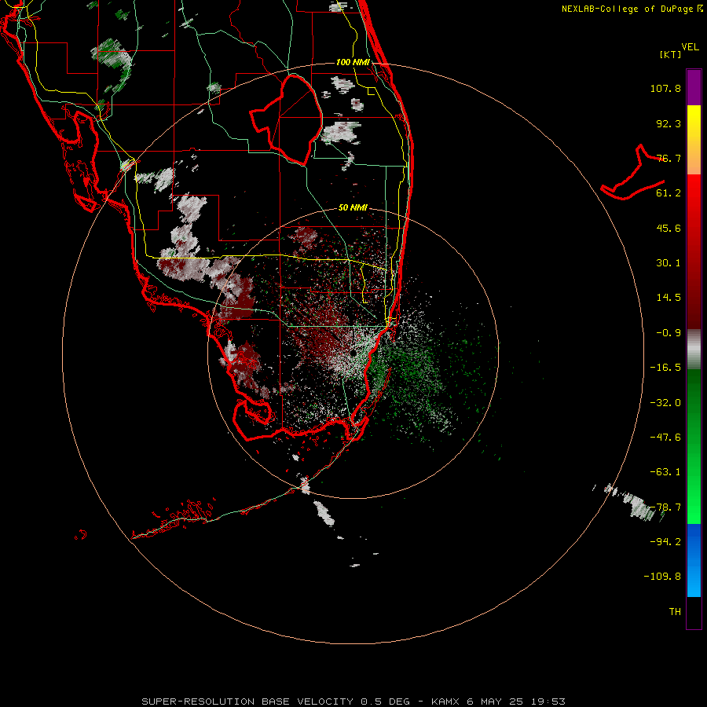Click the -109.8 velocity scale label
This screenshot has height=707, width=707.
pyautogui.click(x=662, y=577)
